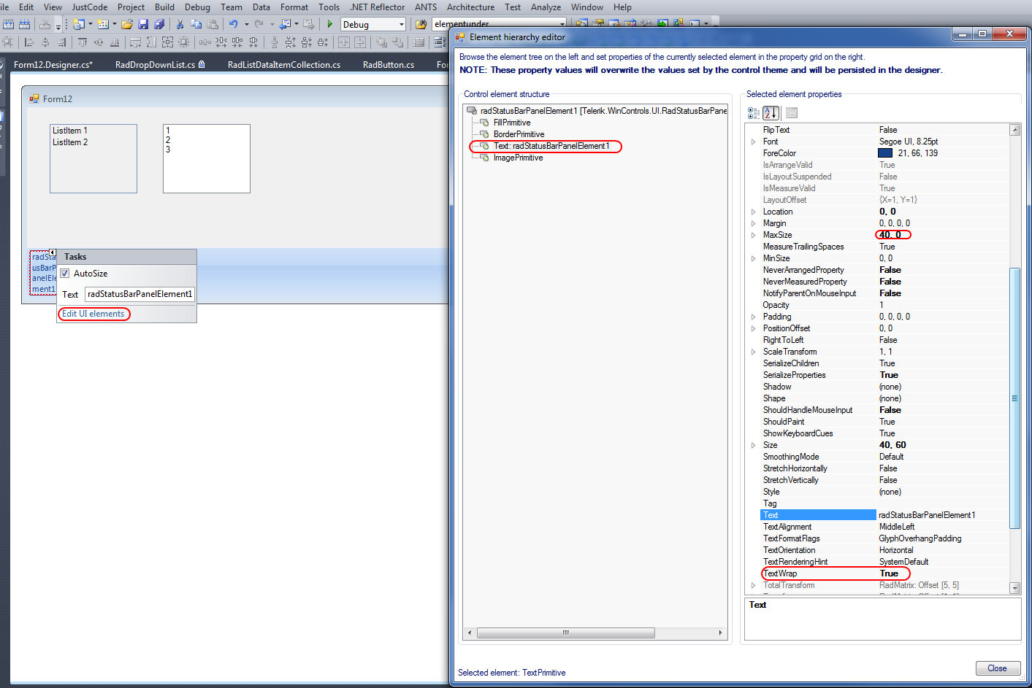Click the Align Tops layout icon
Image resolution: width=1032 pixels, height=688 pixels.
(83, 42)
